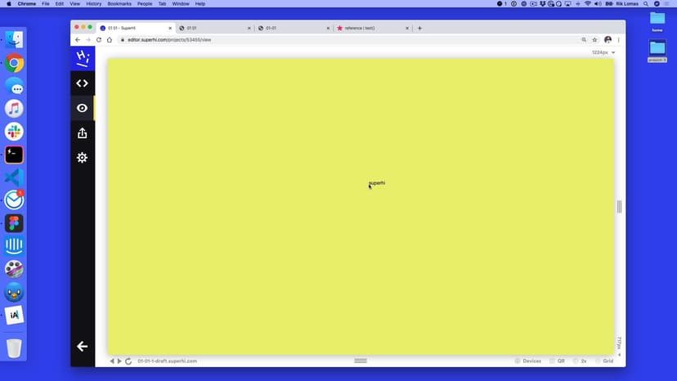Click the SuperHi logo in sidebar
This screenshot has height=381, width=677.
(x=82, y=58)
